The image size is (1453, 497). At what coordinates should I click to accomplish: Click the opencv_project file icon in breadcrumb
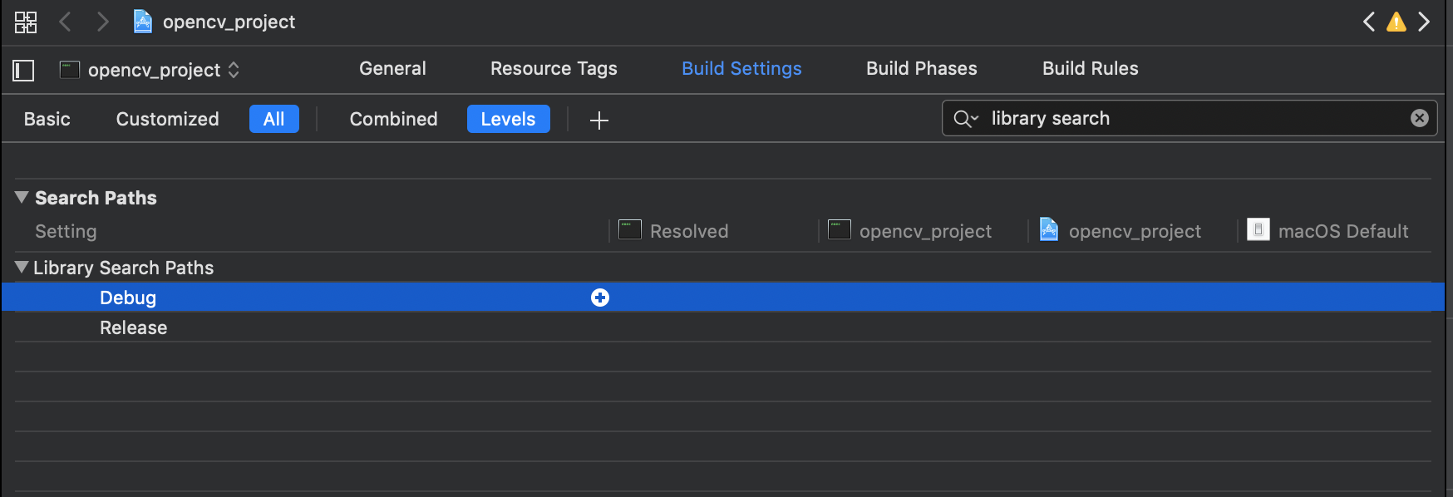point(143,22)
